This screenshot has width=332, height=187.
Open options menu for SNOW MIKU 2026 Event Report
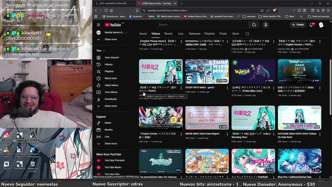coord(227,134)
